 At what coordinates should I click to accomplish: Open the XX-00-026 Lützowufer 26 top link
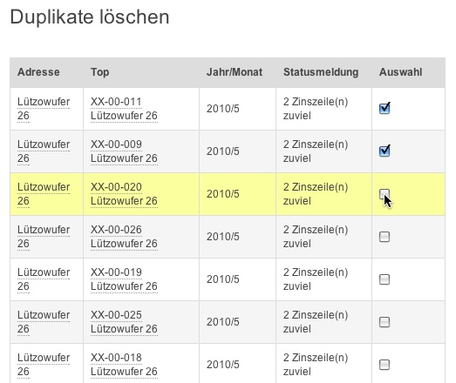pos(124,237)
